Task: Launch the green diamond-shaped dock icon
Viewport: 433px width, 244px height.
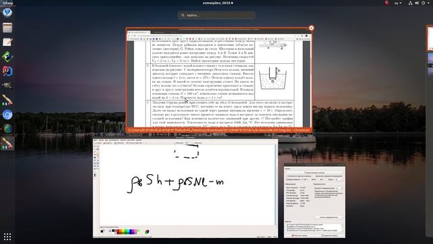Action: point(7,57)
